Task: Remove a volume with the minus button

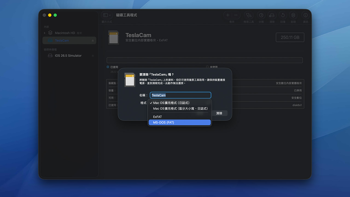Action: pos(236,15)
